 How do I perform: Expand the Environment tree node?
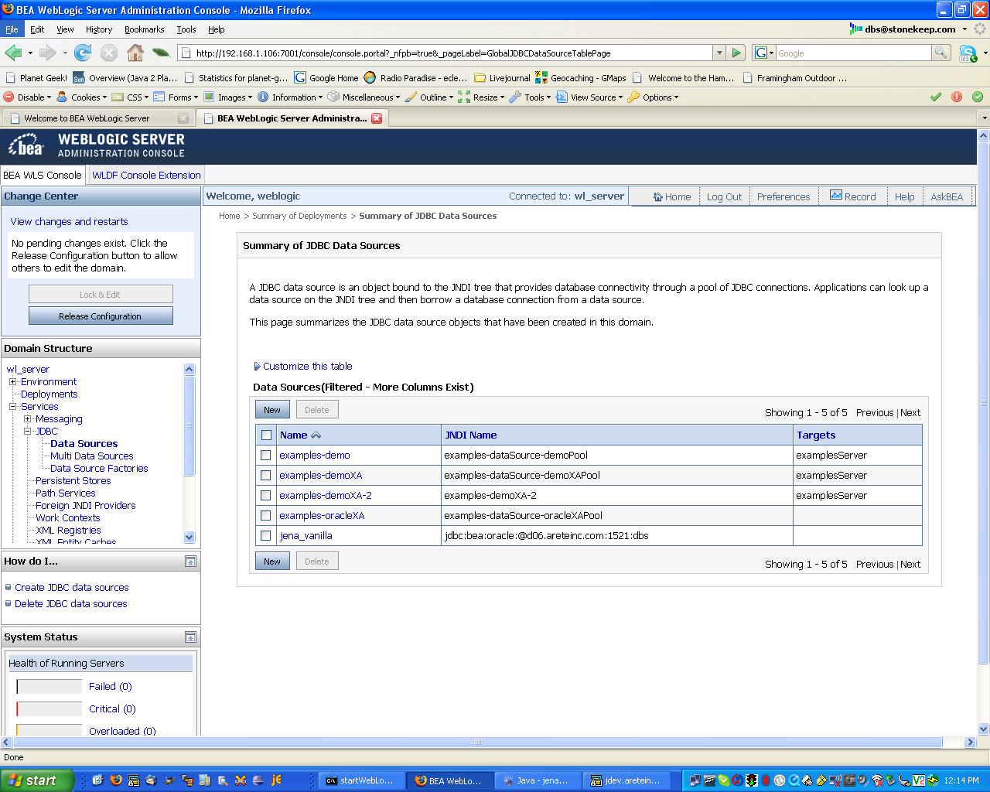coord(12,382)
